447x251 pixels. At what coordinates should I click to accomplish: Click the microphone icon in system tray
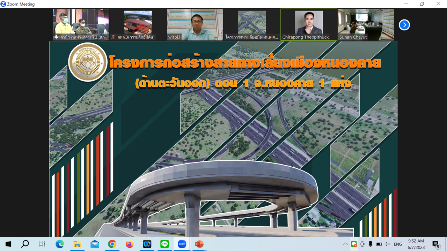click(371, 244)
